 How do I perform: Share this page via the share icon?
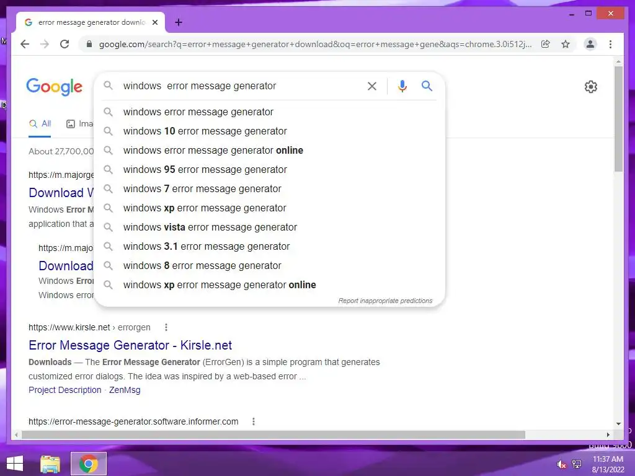(546, 44)
